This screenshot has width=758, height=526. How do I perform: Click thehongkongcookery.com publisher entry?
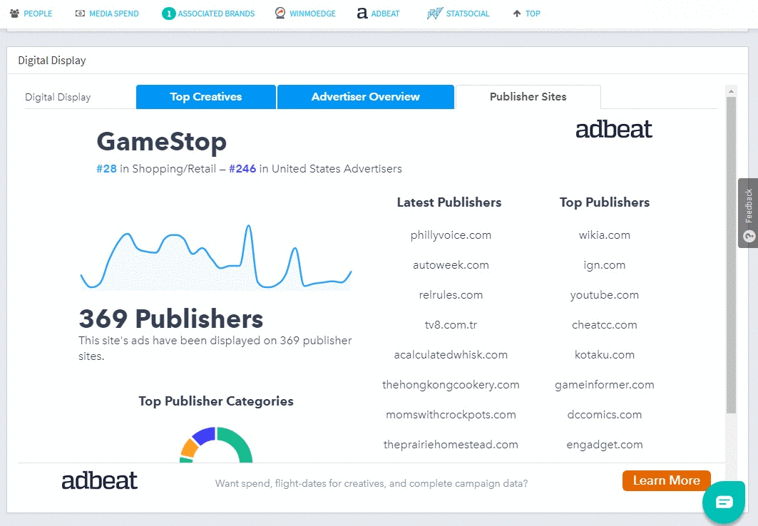point(451,385)
